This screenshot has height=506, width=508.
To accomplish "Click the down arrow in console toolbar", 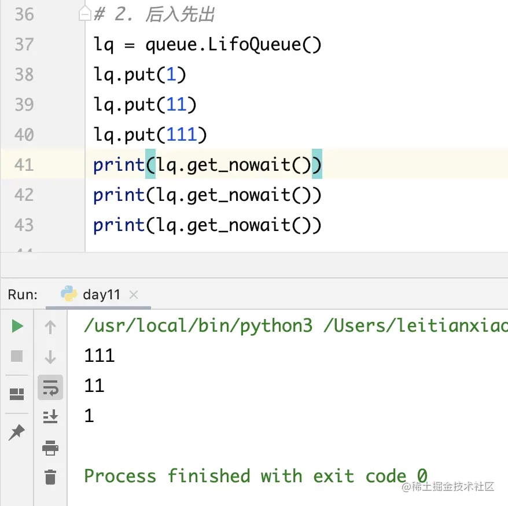I will pyautogui.click(x=50, y=357).
